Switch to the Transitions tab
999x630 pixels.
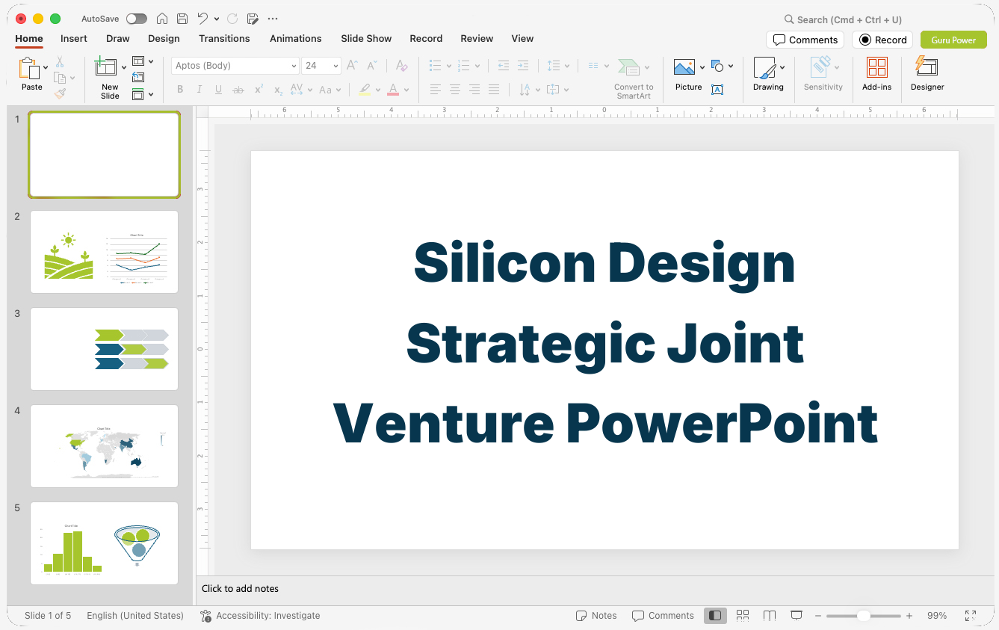pyautogui.click(x=224, y=39)
